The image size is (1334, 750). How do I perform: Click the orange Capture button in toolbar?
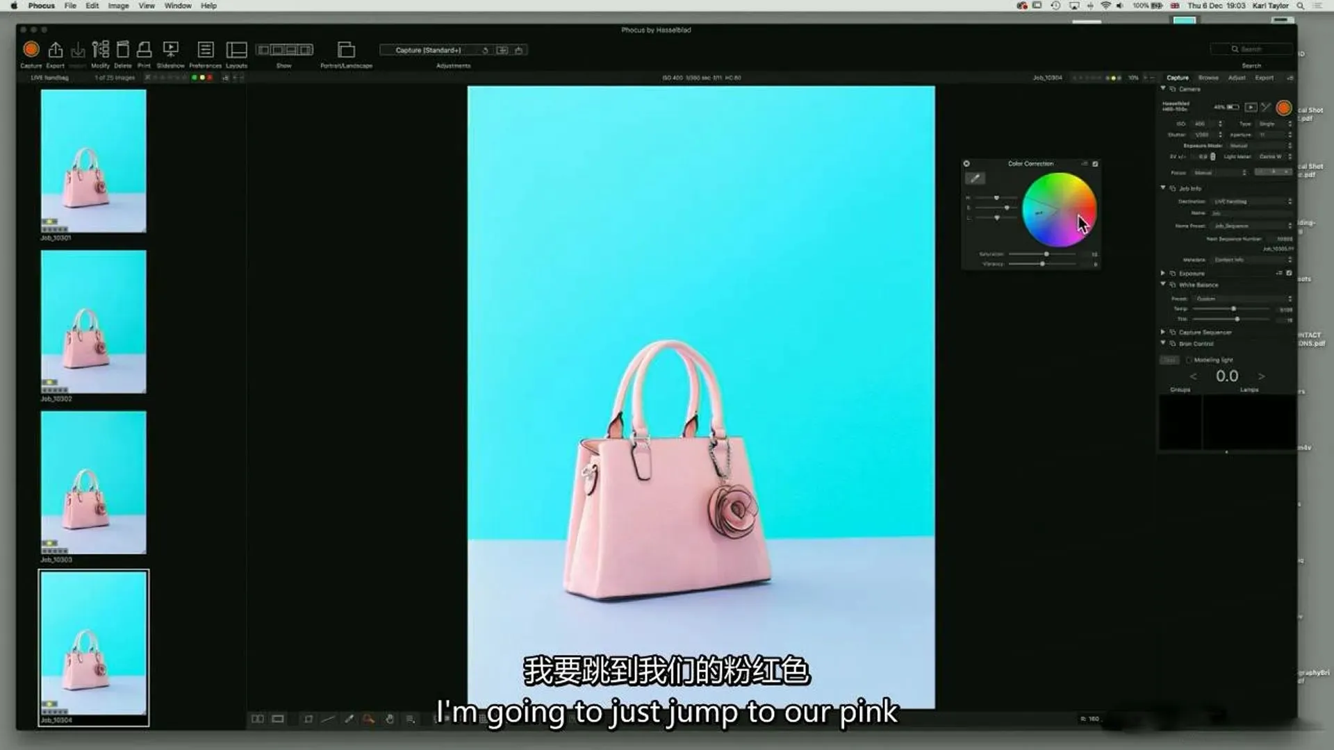click(31, 50)
